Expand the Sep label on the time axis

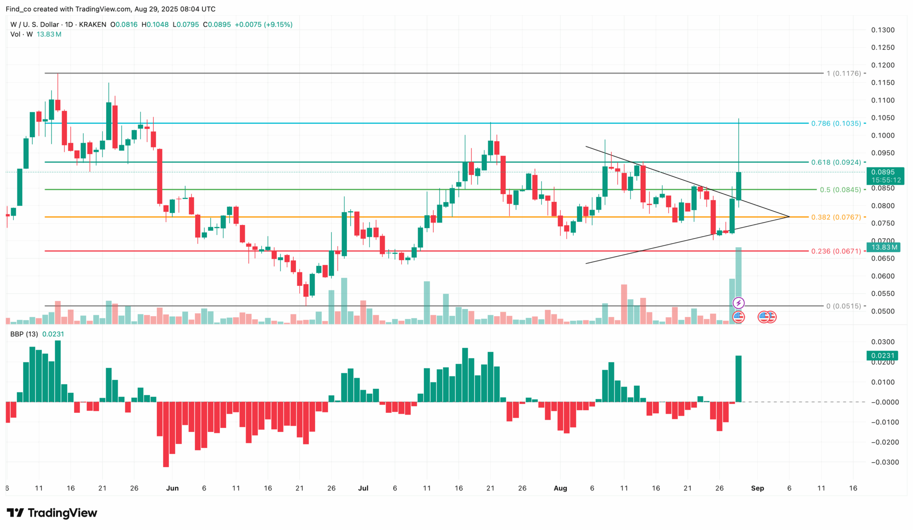click(x=758, y=488)
